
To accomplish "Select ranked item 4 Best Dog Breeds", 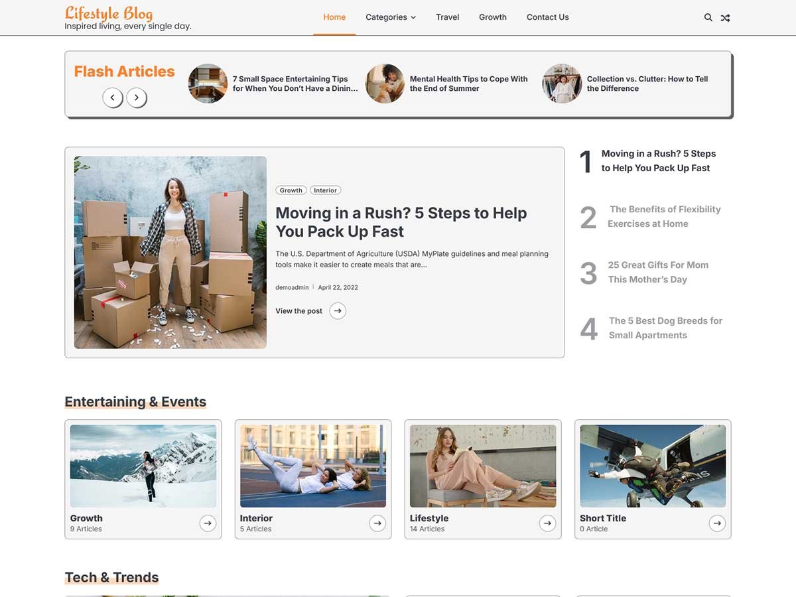I will (665, 328).
